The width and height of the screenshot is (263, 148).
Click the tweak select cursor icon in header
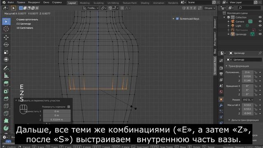tap(14, 8)
